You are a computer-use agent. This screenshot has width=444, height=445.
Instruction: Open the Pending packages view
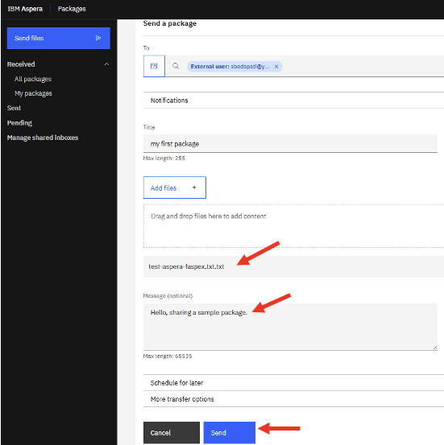tap(19, 123)
